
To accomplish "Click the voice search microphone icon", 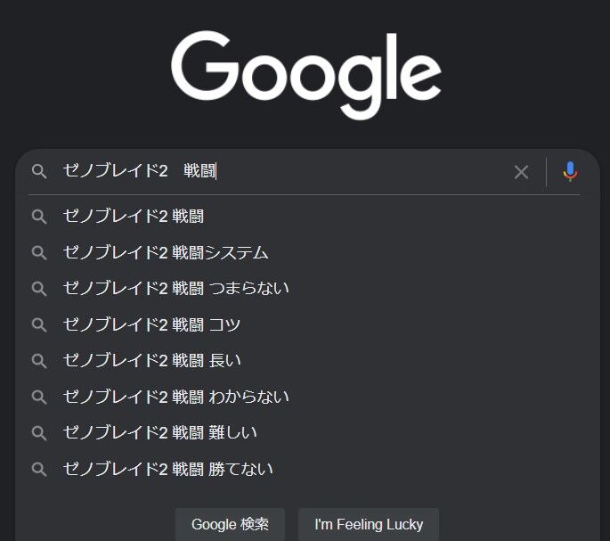I will (x=570, y=172).
